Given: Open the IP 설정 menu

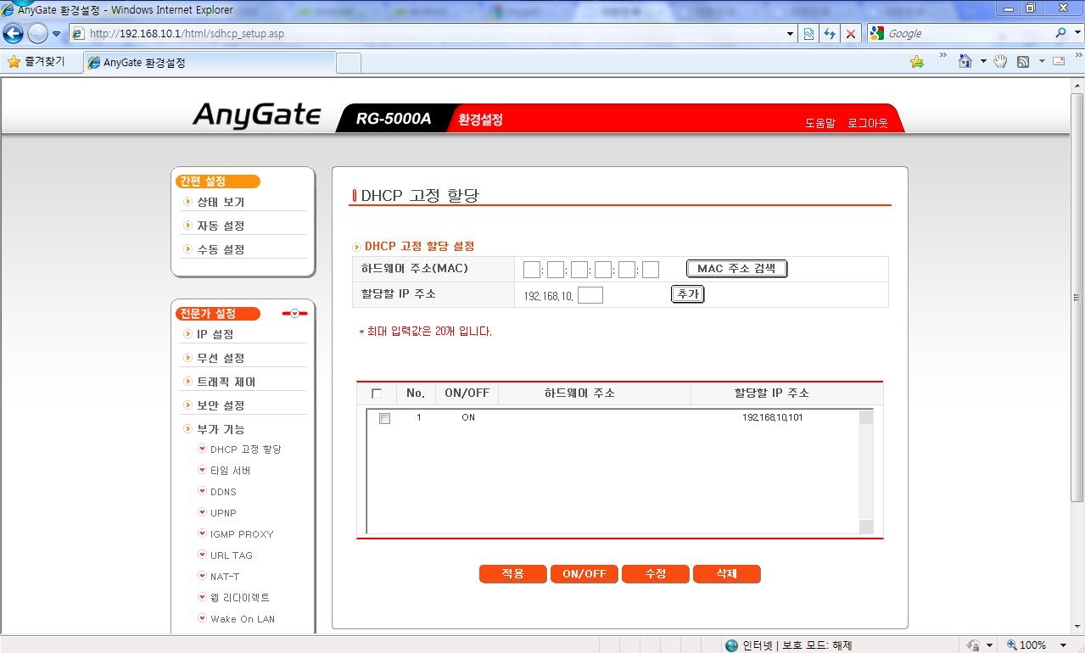Looking at the screenshot, I should [x=215, y=335].
